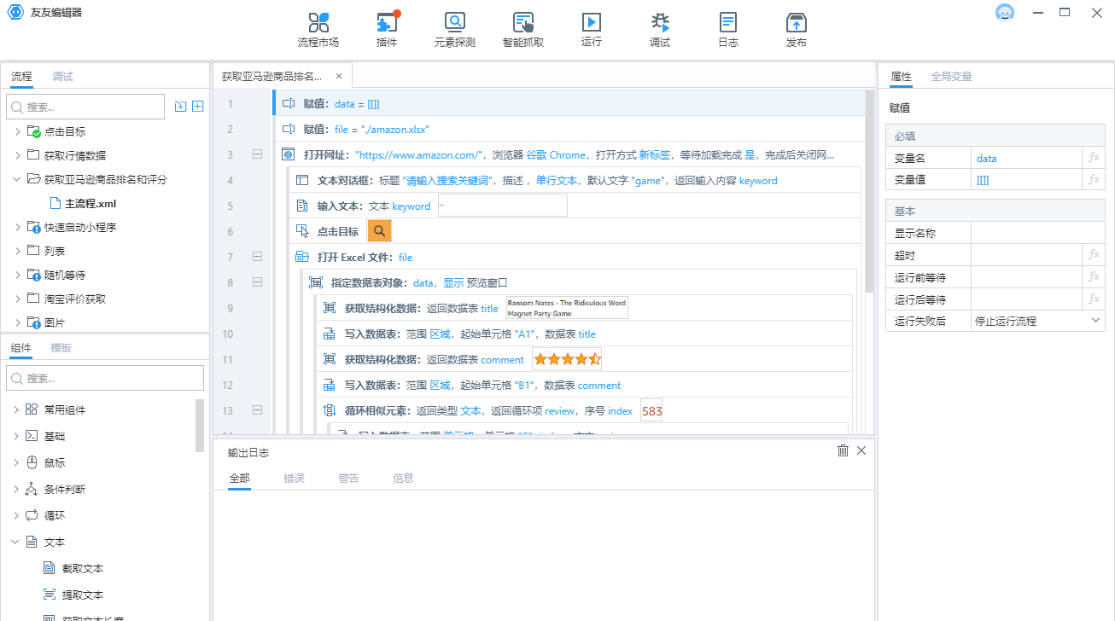
Task: Open the 运行失败后 dropdown
Action: coord(1095,321)
